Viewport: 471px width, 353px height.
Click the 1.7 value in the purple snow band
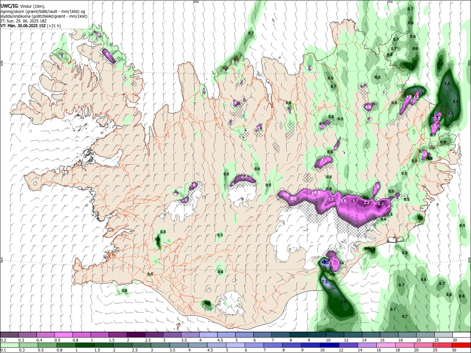tap(355, 201)
